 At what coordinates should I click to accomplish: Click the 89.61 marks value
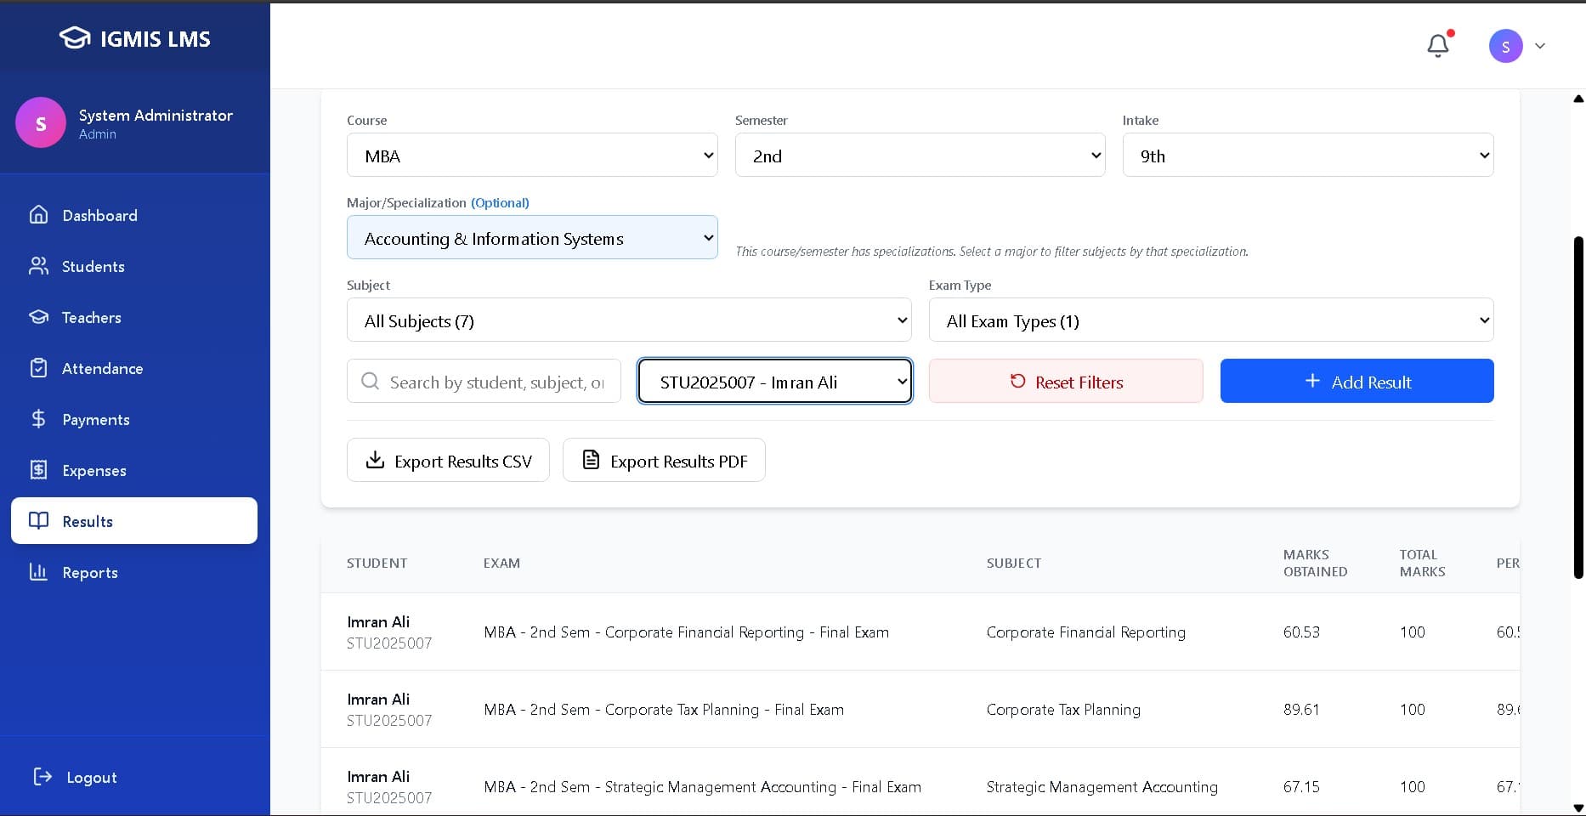coord(1301,709)
